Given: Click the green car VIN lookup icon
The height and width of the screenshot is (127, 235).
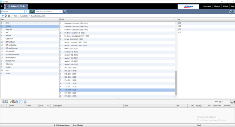Looking at the screenshot, I should coord(32,11).
